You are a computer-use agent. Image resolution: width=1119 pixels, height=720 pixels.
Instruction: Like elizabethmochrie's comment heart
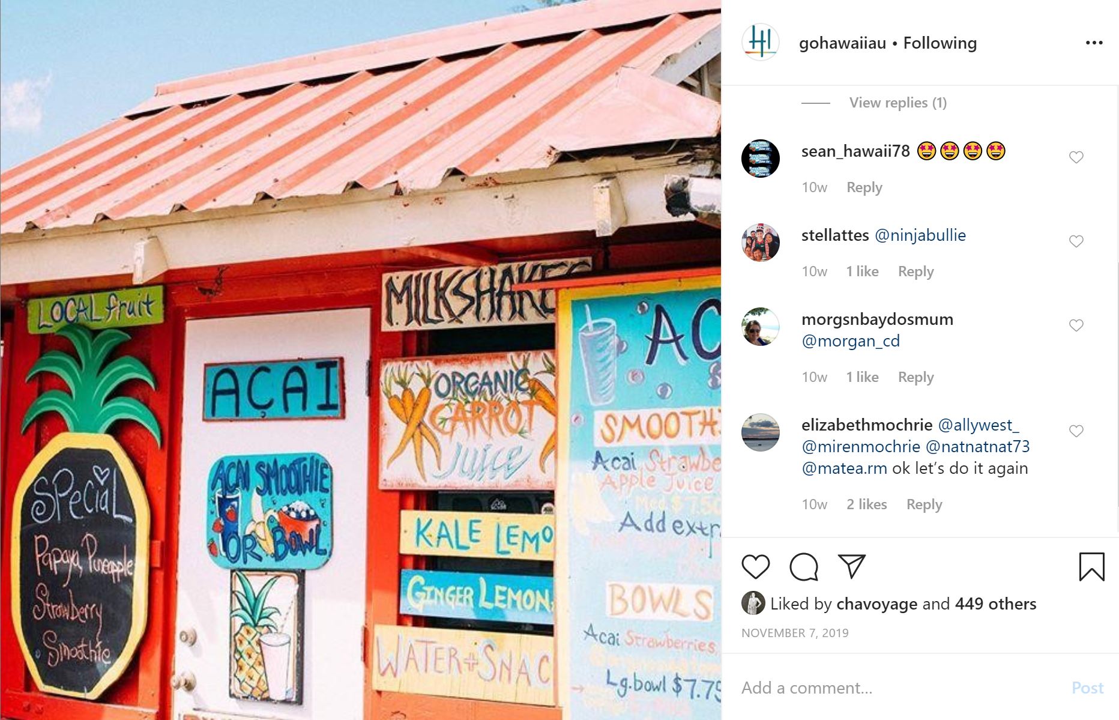pyautogui.click(x=1076, y=431)
